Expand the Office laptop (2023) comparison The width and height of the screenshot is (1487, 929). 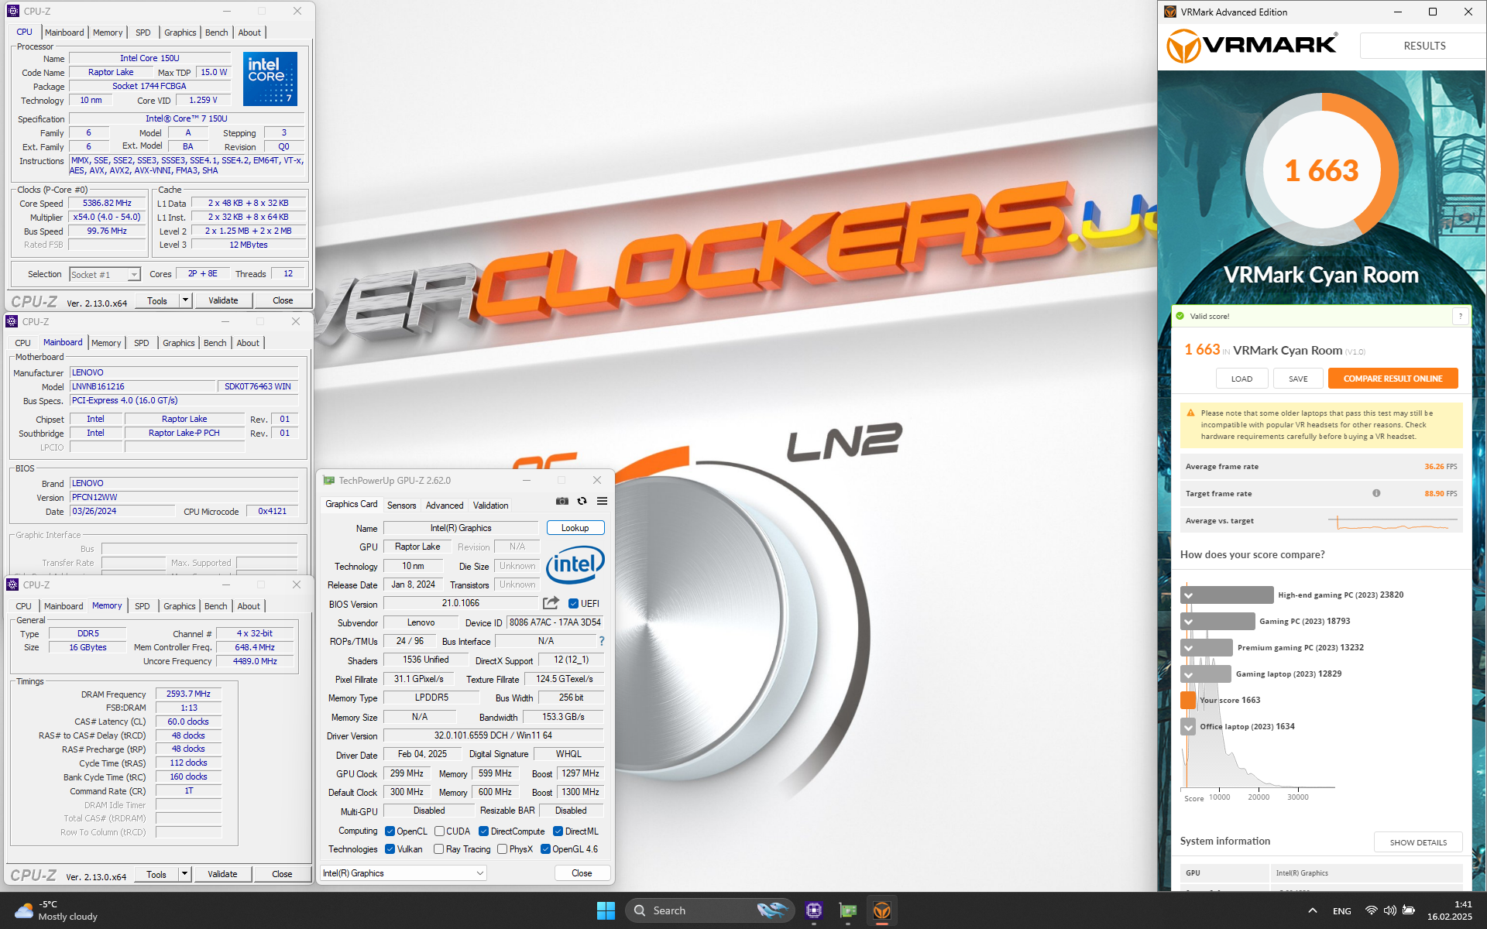point(1188,727)
